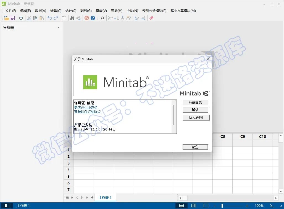The image size is (284, 209).
Task: Click the 隐私声明 button
Action: click(x=196, y=117)
